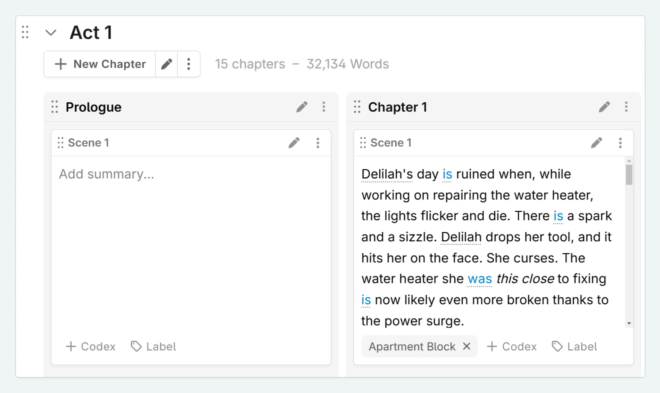Collapse the Act 1 section
The image size is (660, 393).
(x=51, y=32)
